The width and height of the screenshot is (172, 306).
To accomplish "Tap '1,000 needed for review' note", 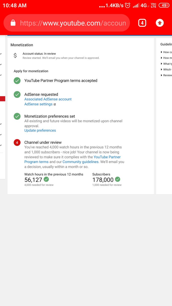I will coord(107,185).
